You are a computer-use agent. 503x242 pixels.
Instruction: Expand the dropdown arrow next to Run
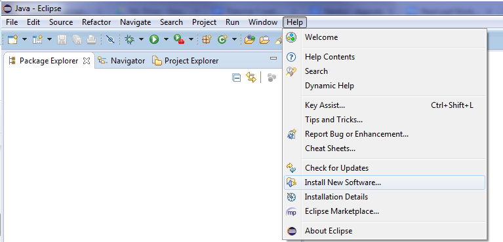point(166,39)
